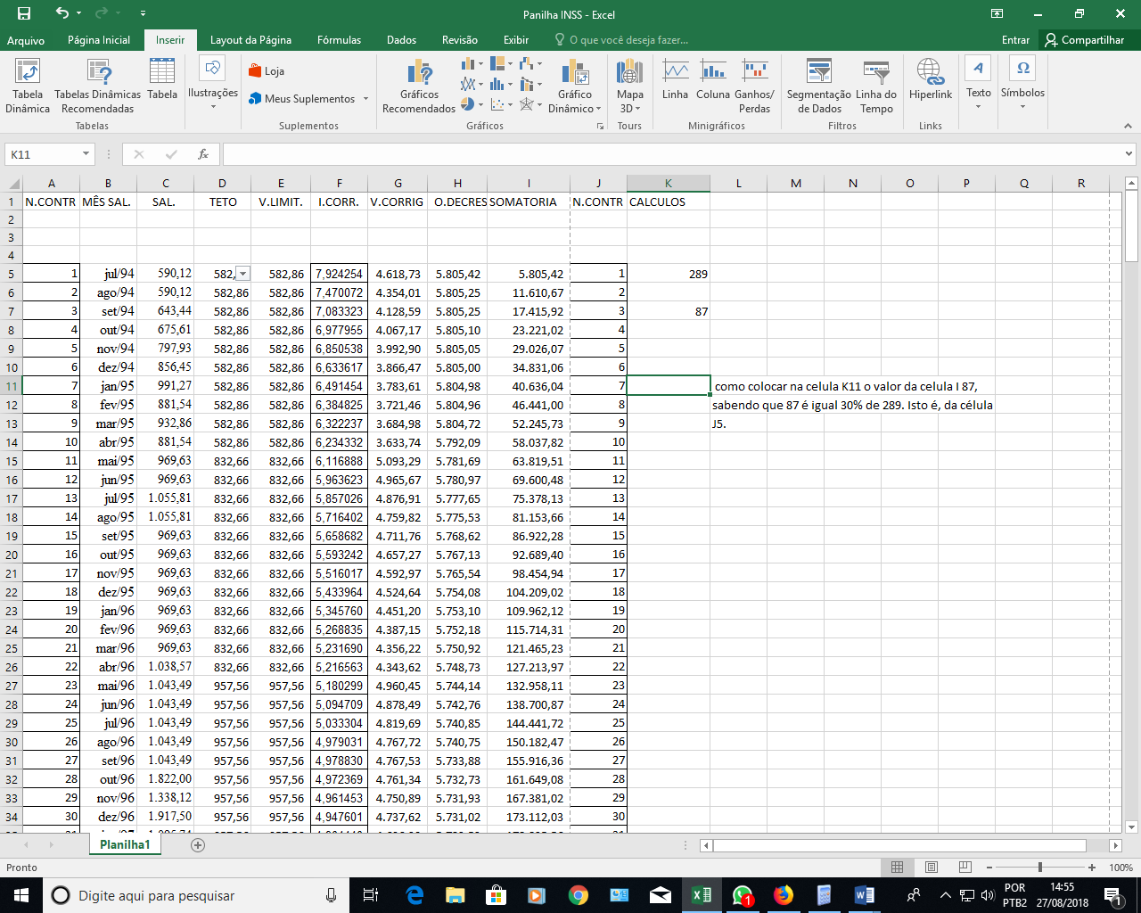The width and height of the screenshot is (1141, 913).
Task: Insert a Linha sparkline
Action: tap(675, 78)
